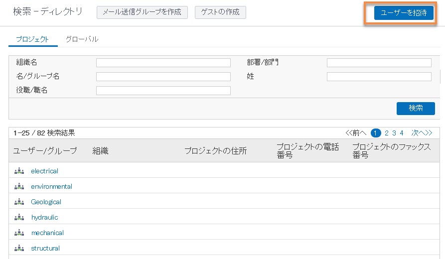
Task: Click the group icon beside mechanical
Action: pos(19,233)
